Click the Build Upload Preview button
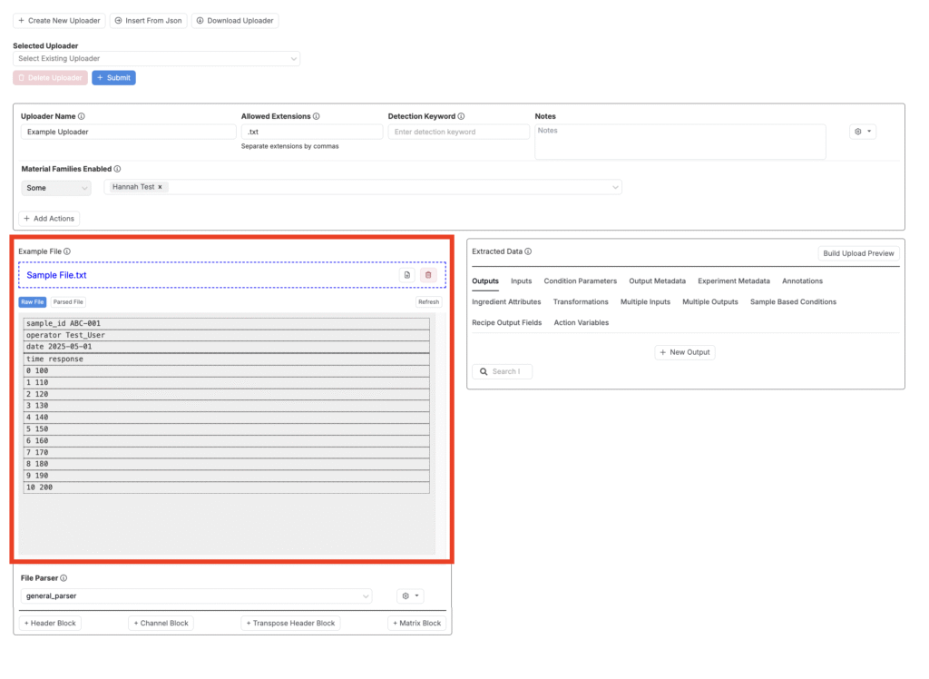 point(857,253)
